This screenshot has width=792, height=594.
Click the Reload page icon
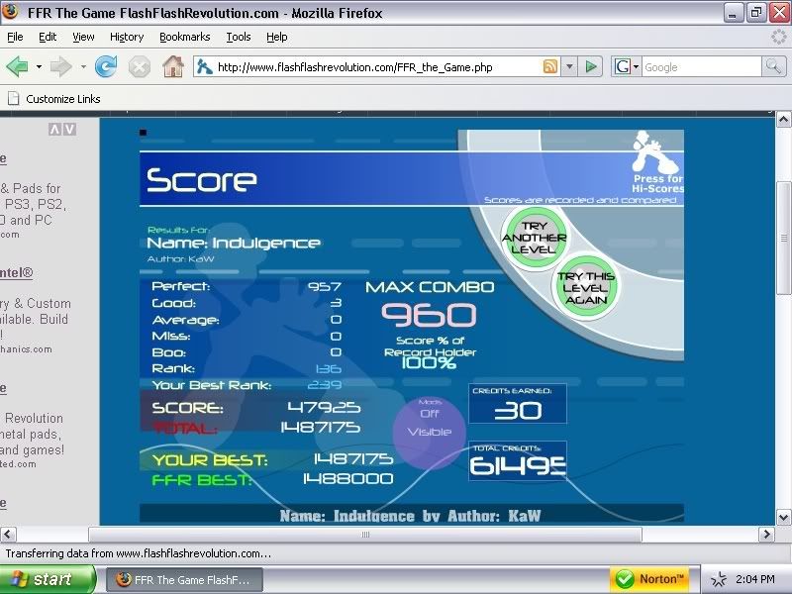pyautogui.click(x=106, y=67)
